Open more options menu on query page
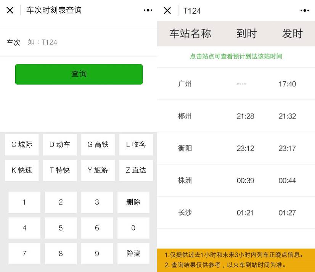315x272 pixels. [x=148, y=10]
